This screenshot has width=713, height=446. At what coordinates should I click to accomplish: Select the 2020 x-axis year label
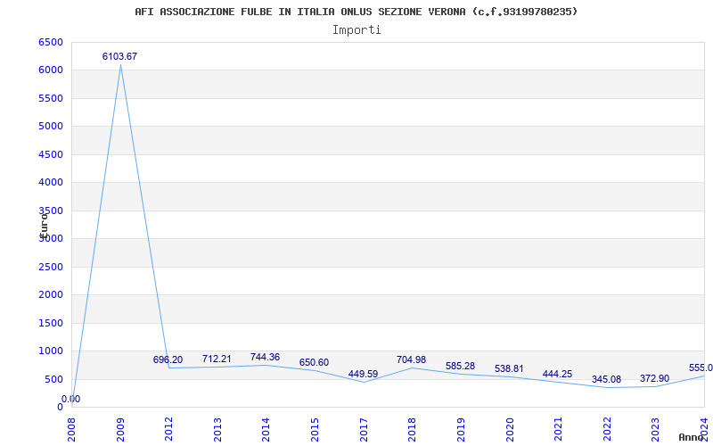pyautogui.click(x=509, y=430)
